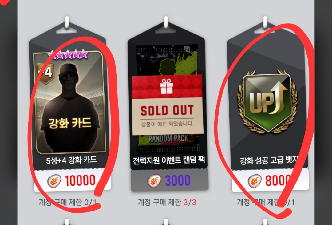Buy the card for 10000 points

(x=72, y=180)
